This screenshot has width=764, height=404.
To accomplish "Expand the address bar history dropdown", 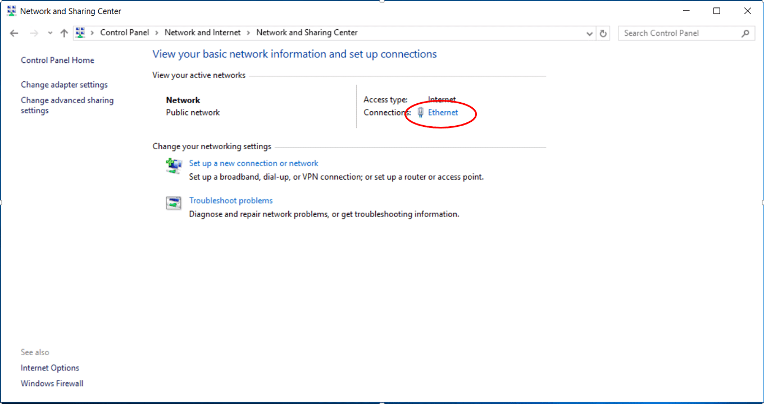I will pos(589,33).
